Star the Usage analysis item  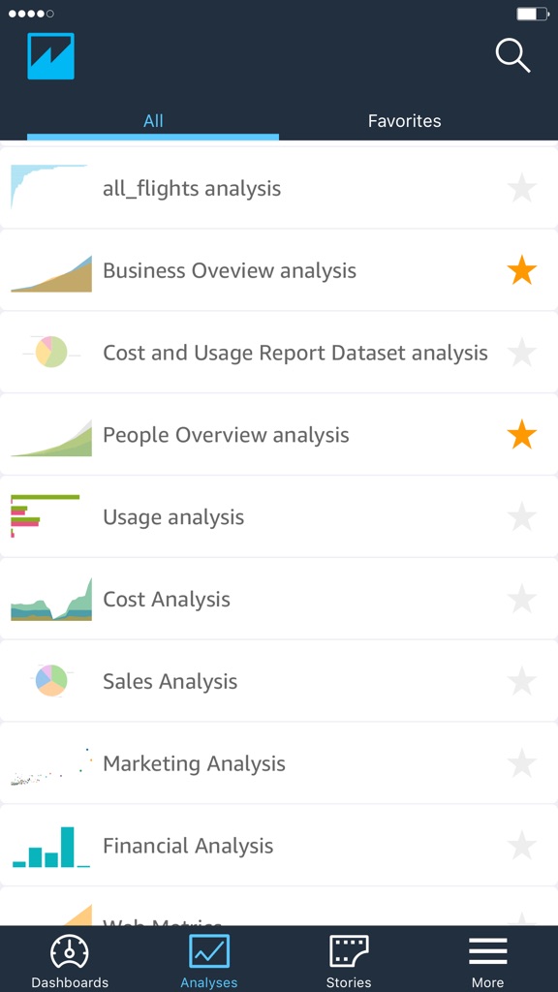point(521,516)
